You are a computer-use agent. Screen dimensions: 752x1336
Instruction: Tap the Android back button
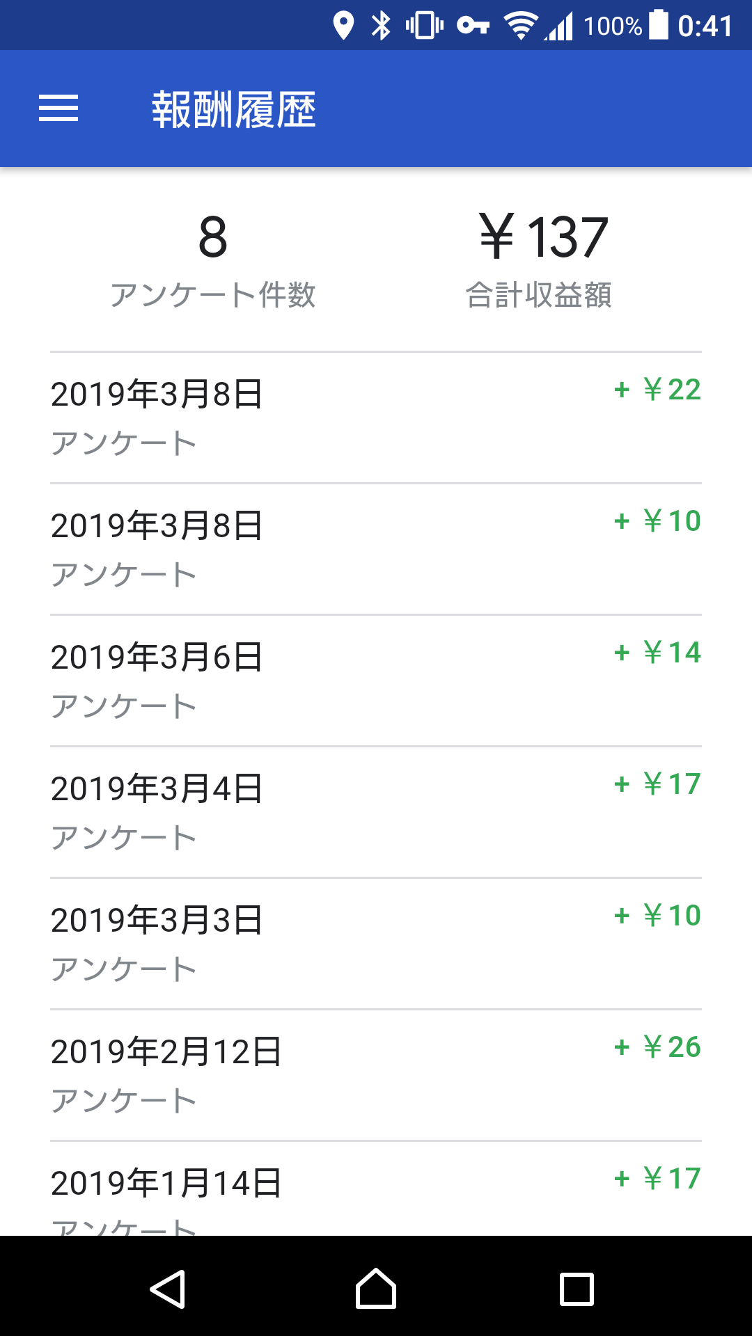coord(168,1289)
